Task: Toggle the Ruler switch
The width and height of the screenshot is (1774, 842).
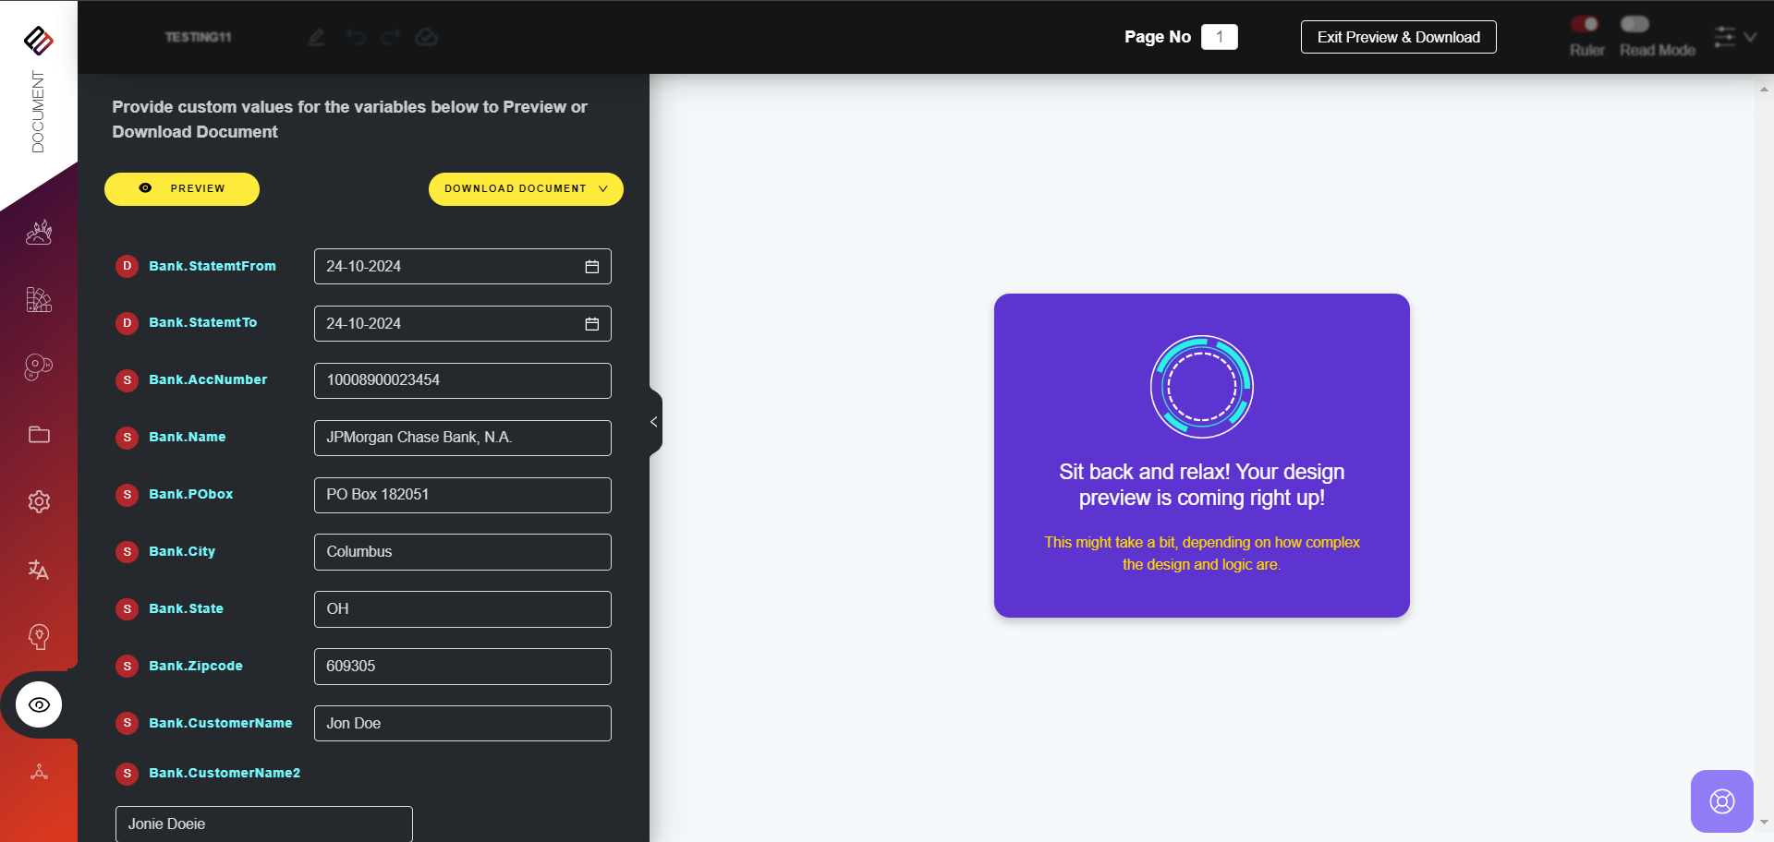Action: click(x=1586, y=24)
